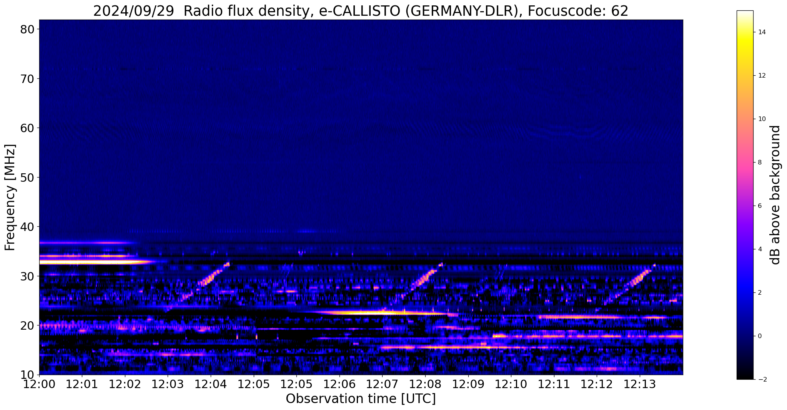
Task: Click the "dB above background" colorbar label
Action: [775, 195]
